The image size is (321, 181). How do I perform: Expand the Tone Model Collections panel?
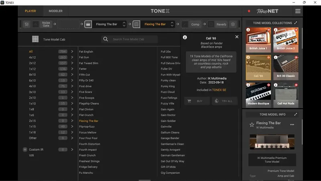pos(296,23)
